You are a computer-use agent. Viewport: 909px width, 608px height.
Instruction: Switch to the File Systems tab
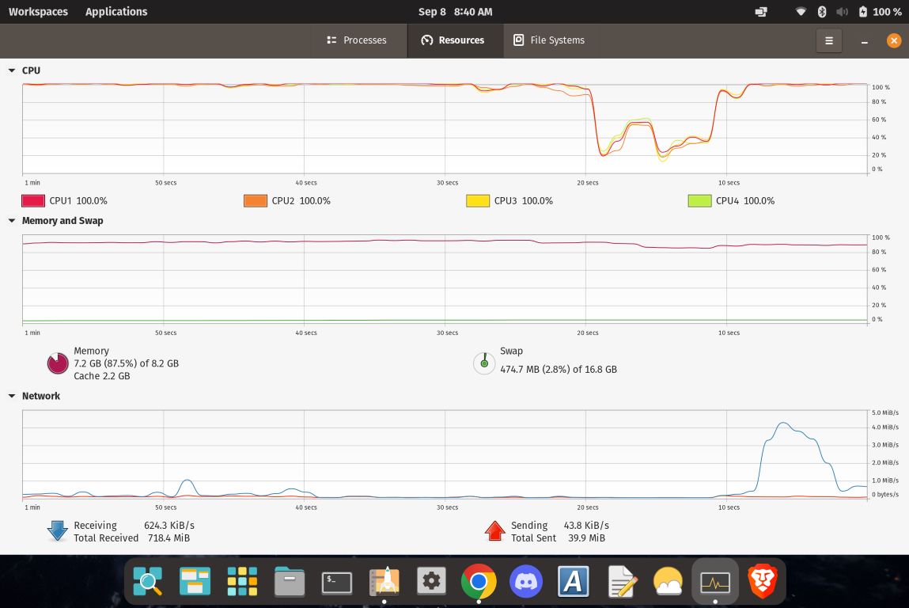click(x=549, y=40)
